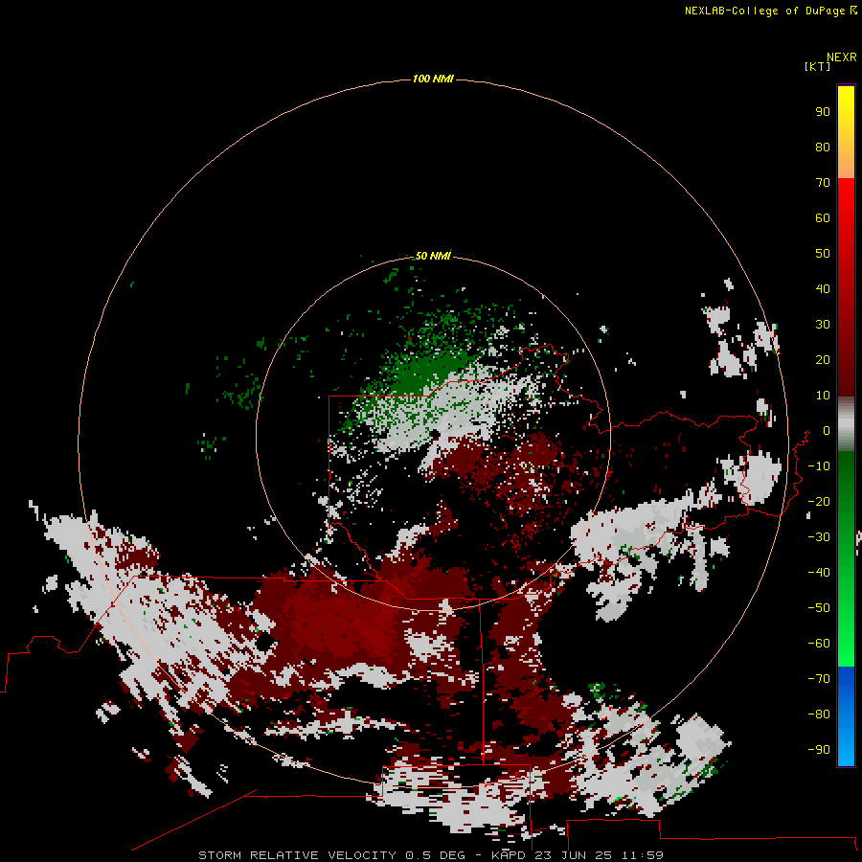
Task: Click the 70 knot colorbar label
Action: click(x=823, y=183)
